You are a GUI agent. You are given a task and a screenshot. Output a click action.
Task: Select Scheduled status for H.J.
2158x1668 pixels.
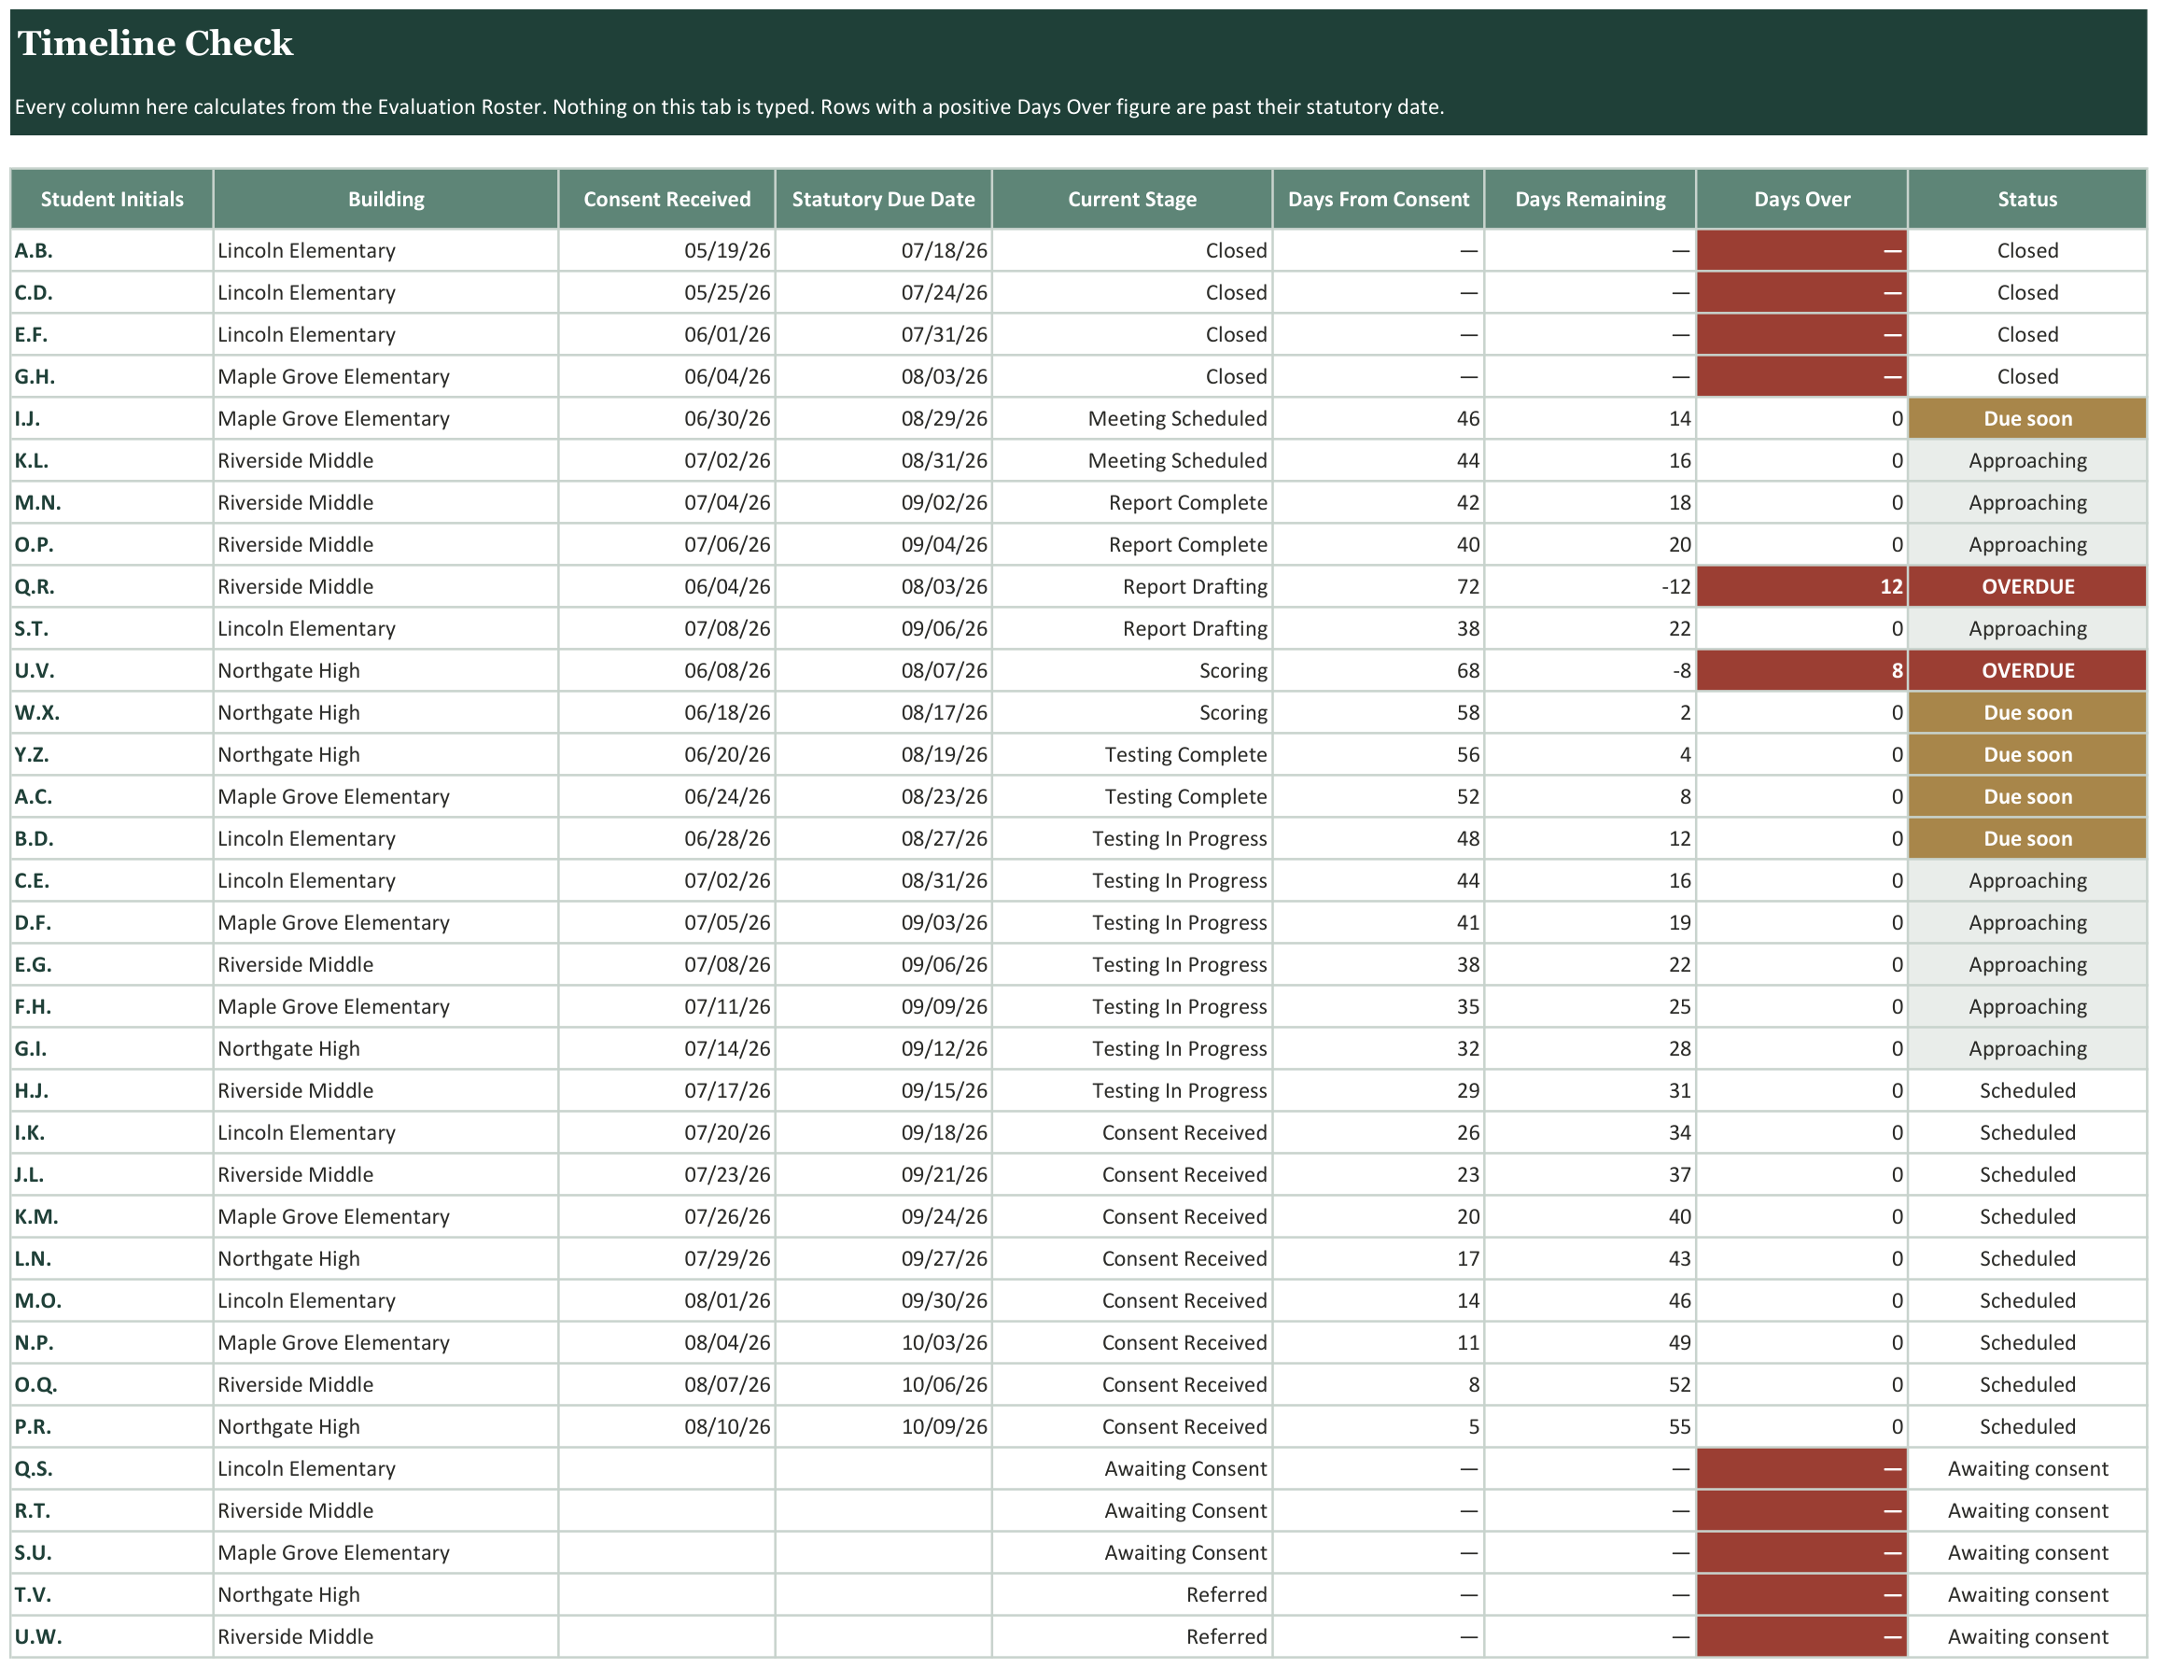[x=2027, y=1091]
